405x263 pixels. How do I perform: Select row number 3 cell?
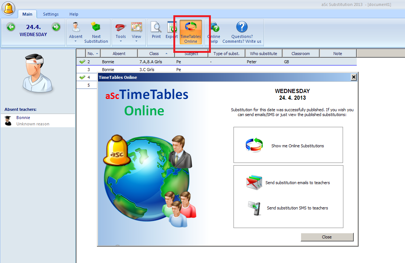89,69
